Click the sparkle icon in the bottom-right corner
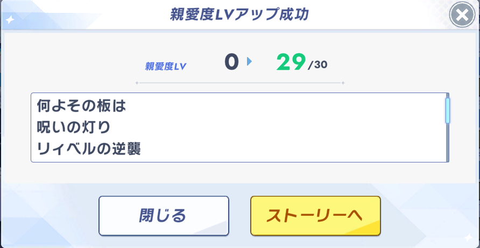This screenshot has width=480, height=248. pos(467,237)
